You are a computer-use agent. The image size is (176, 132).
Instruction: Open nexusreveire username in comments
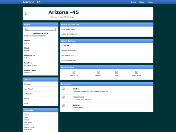tap(79, 97)
